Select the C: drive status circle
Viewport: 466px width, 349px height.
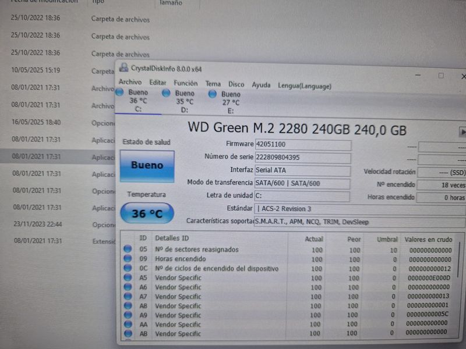tap(120, 92)
